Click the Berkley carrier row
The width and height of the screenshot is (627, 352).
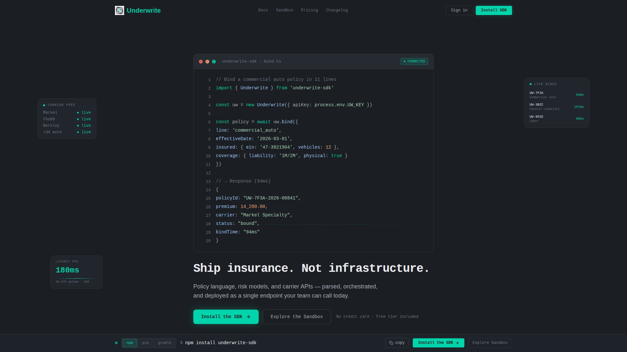(x=67, y=125)
